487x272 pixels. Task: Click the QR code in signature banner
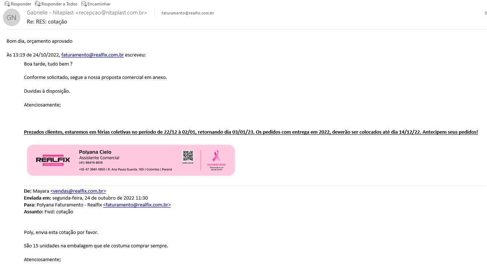point(188,156)
